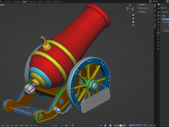Open Object properties orange square tab
The width and height of the screenshot is (169, 127).
(x=158, y=29)
